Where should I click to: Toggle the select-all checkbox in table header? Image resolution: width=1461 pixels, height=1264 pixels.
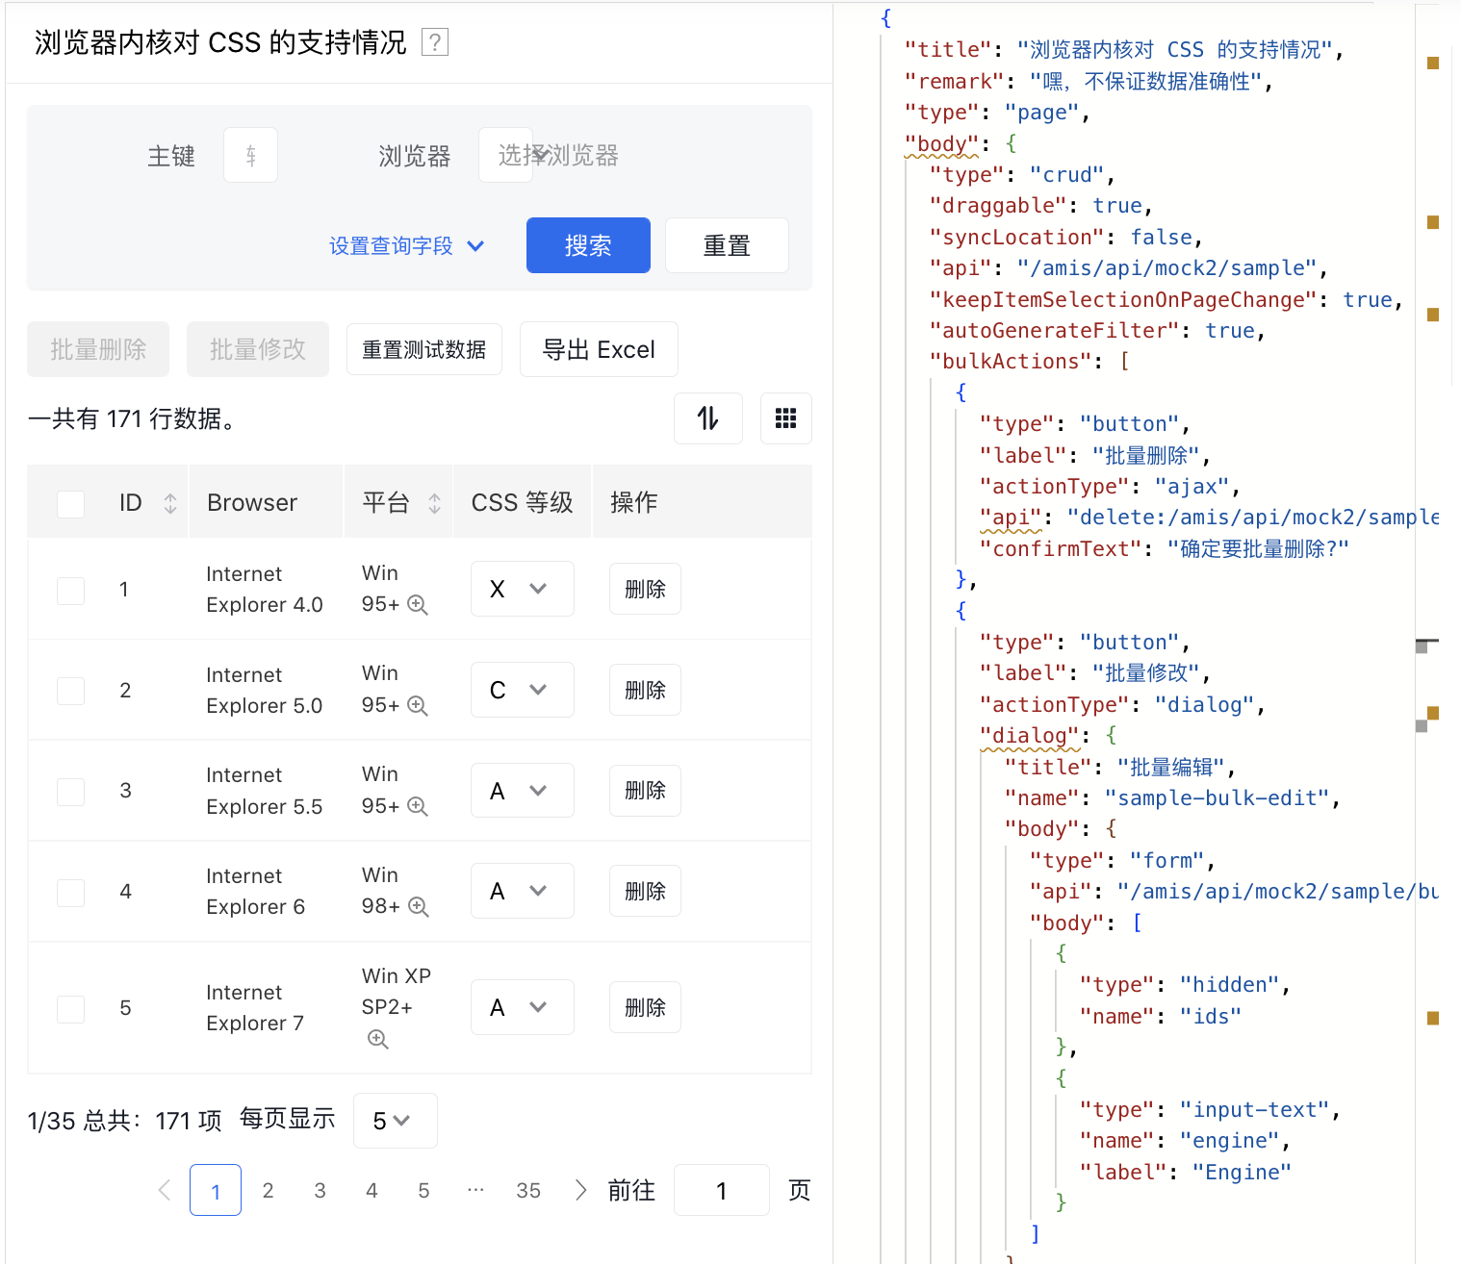pos(71,504)
